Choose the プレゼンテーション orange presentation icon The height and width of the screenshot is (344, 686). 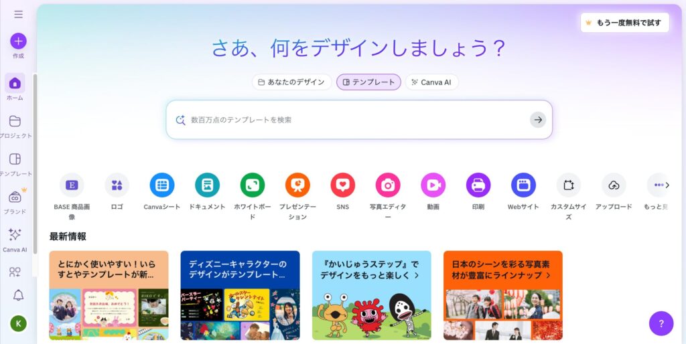click(x=297, y=185)
